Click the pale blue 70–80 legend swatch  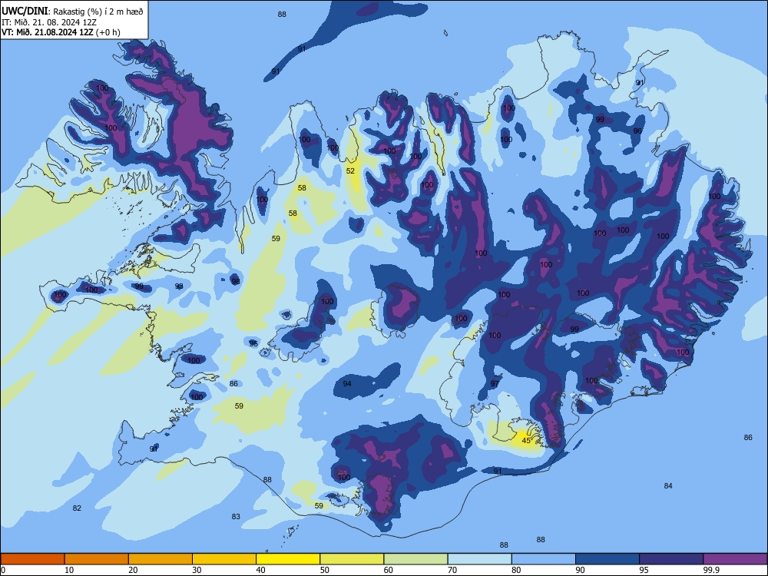pos(479,559)
